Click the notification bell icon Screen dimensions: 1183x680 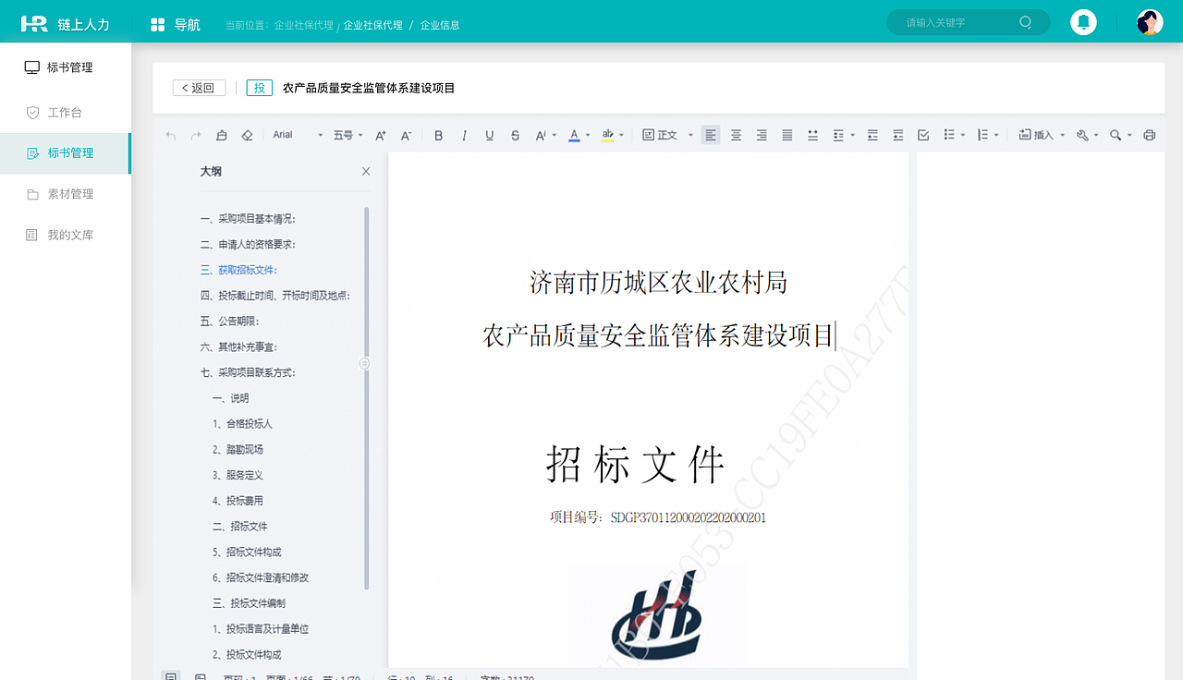1083,20
